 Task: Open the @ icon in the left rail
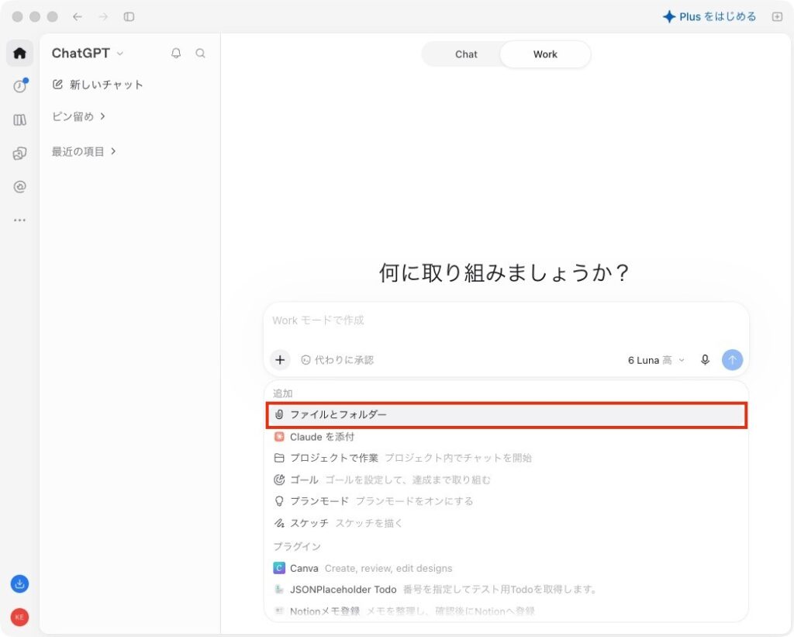pyautogui.click(x=19, y=186)
